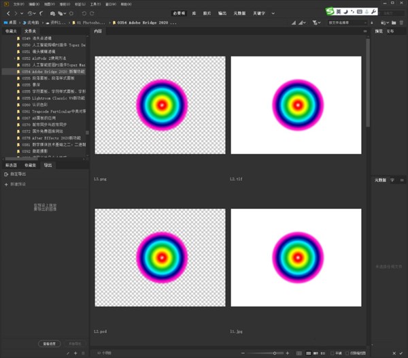Screen dimensions: 408x358
Task: Click the zoom-in plus icon beside thumbnail slider
Action: [288, 353]
